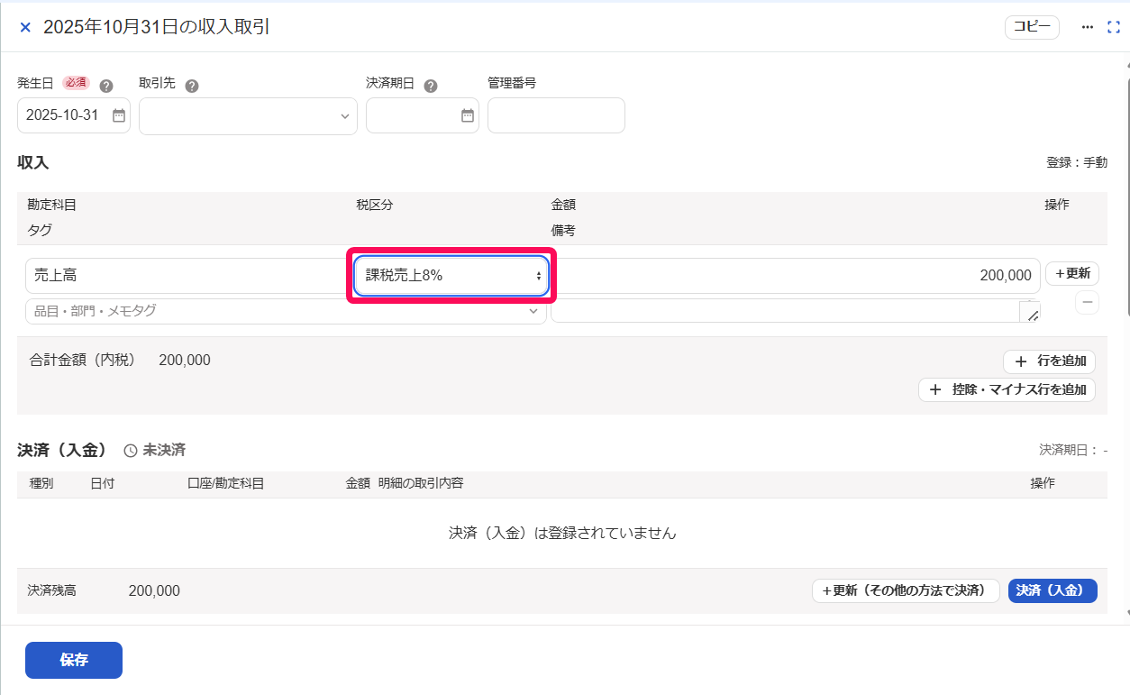The image size is (1130, 695).
Task: Click the 金額 field showing 200,000
Action: [796, 276]
